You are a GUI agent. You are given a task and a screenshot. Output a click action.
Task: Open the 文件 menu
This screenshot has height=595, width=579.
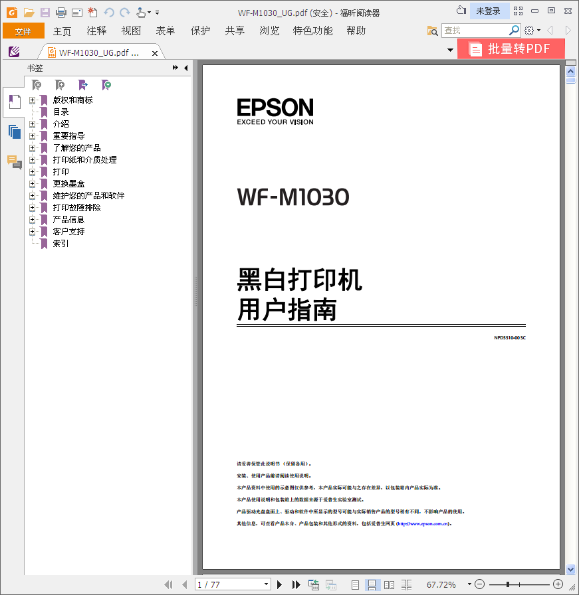[x=23, y=31]
